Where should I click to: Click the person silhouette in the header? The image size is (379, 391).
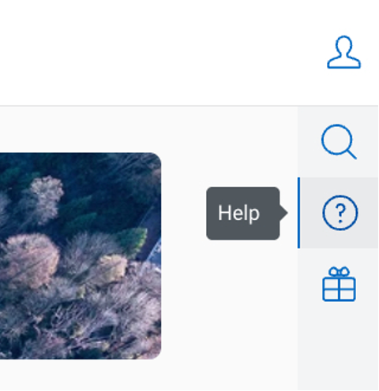point(343,52)
